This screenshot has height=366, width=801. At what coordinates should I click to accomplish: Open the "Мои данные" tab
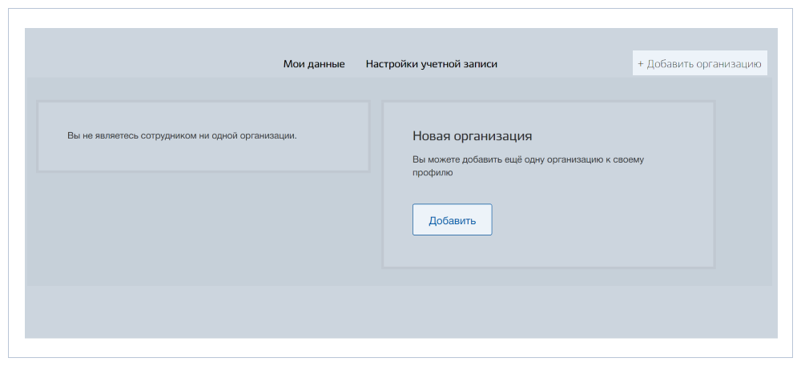pos(314,64)
